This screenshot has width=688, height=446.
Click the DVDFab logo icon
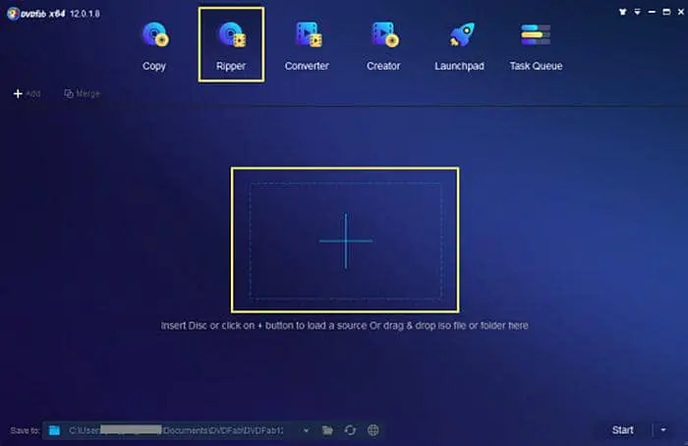tap(13, 14)
